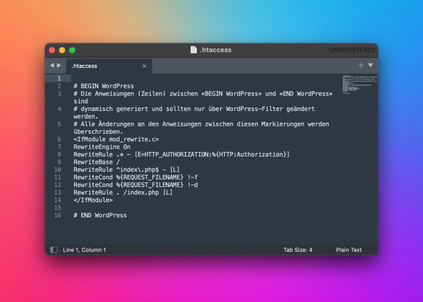Click the '# Die Anweisungen (Zeilen)' comment line

click(x=203, y=97)
